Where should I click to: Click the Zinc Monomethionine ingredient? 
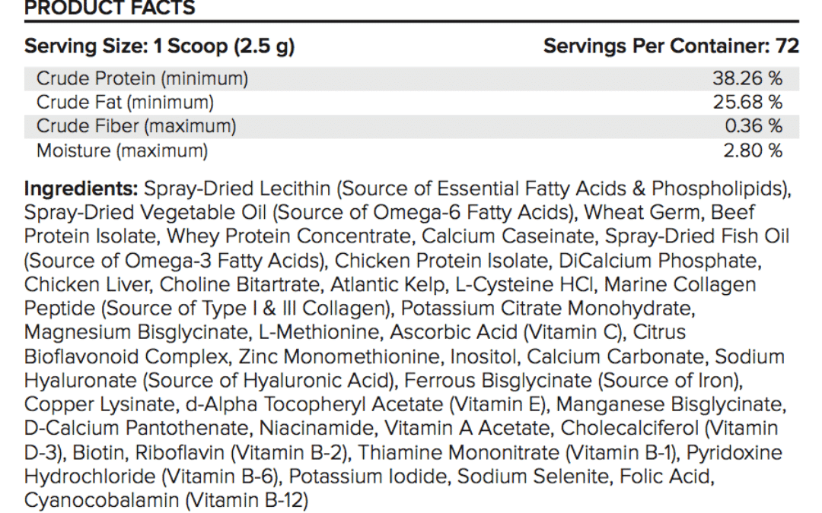click(341, 357)
